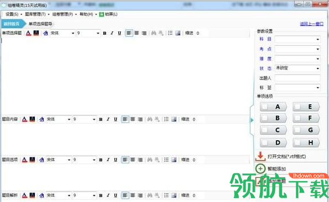The image size is (329, 202).
Task: Click the 缩进 indent value in 单项选择题 toolbar
Action: tap(197, 33)
